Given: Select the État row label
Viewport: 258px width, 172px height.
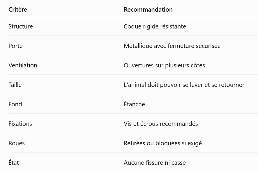Looking at the screenshot, I should [x=14, y=162].
